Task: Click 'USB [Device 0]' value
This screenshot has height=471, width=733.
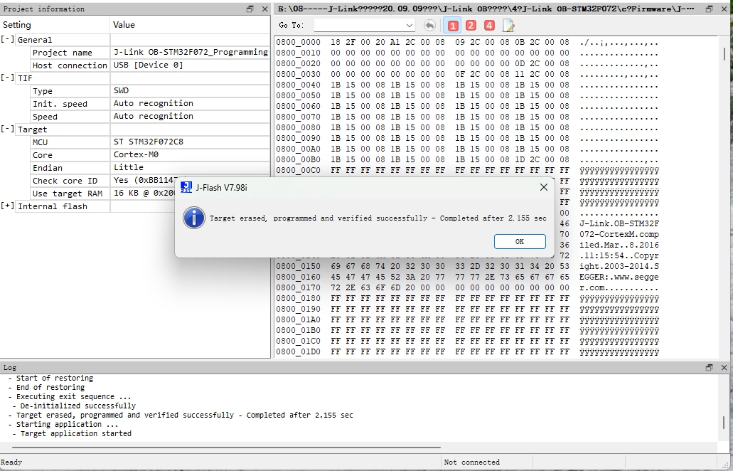Action: point(148,65)
